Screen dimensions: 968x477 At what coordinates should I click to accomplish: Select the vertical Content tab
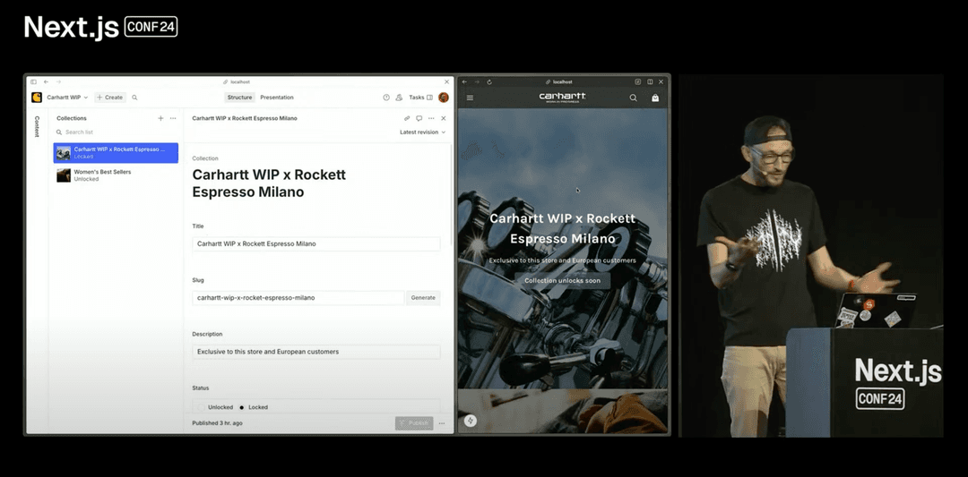37,126
